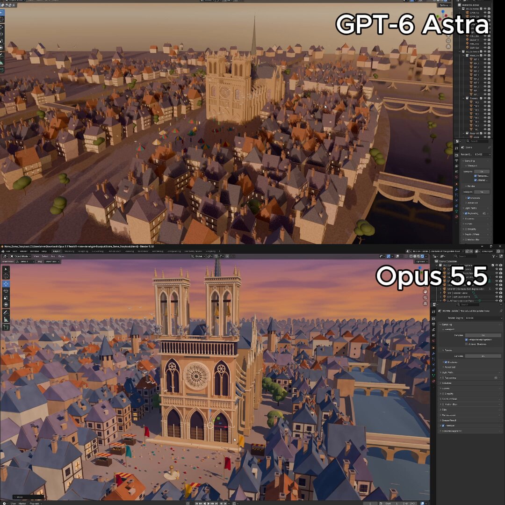The image size is (505, 505).
Task: Open timeline Playback menu at the bottom
Action: (x=35, y=503)
